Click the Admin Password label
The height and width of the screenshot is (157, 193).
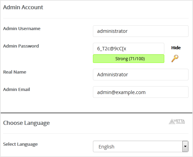[21, 46]
